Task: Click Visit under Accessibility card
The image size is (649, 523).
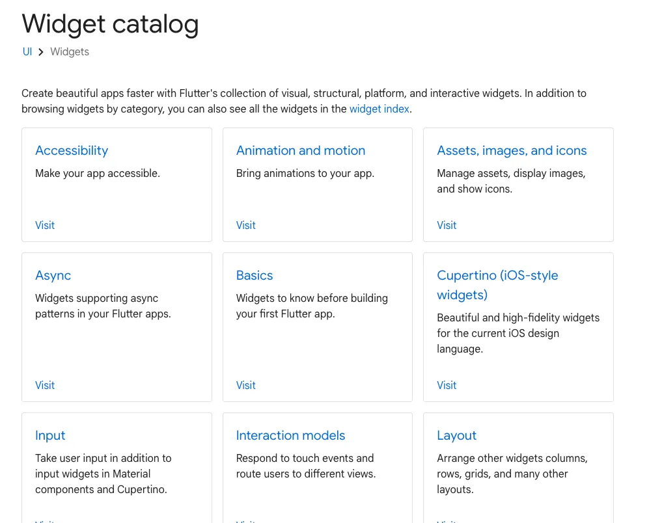Action: pyautogui.click(x=45, y=226)
